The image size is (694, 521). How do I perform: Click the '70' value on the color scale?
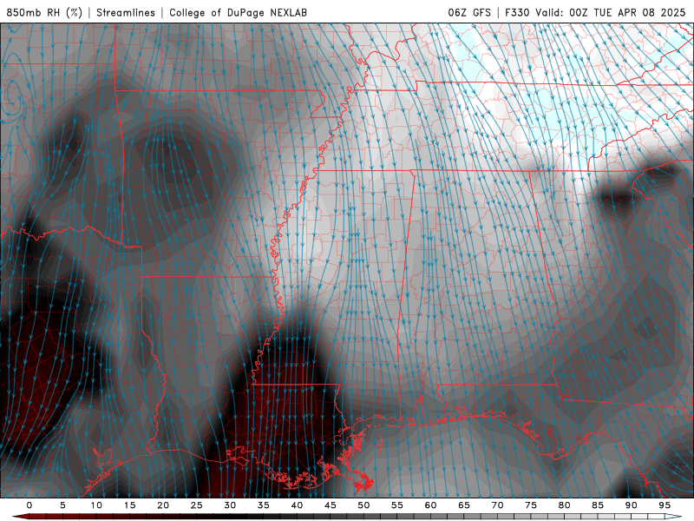pyautogui.click(x=497, y=505)
